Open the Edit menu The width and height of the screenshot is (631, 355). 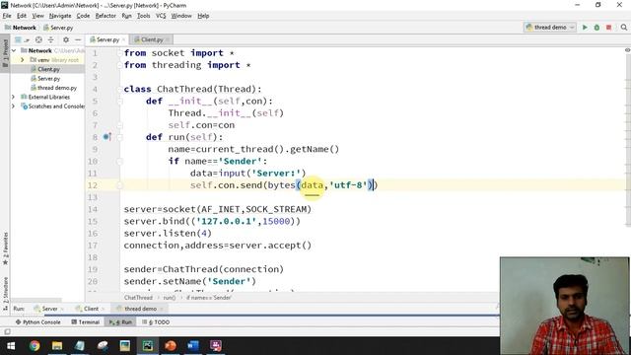click(x=22, y=16)
